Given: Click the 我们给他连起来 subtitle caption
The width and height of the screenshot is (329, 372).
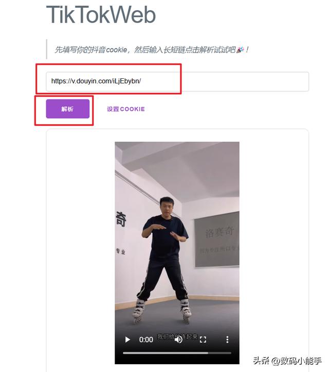Looking at the screenshot, I should [177, 336].
